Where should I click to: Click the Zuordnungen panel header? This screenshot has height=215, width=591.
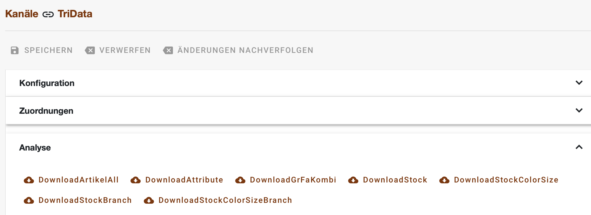pos(298,111)
